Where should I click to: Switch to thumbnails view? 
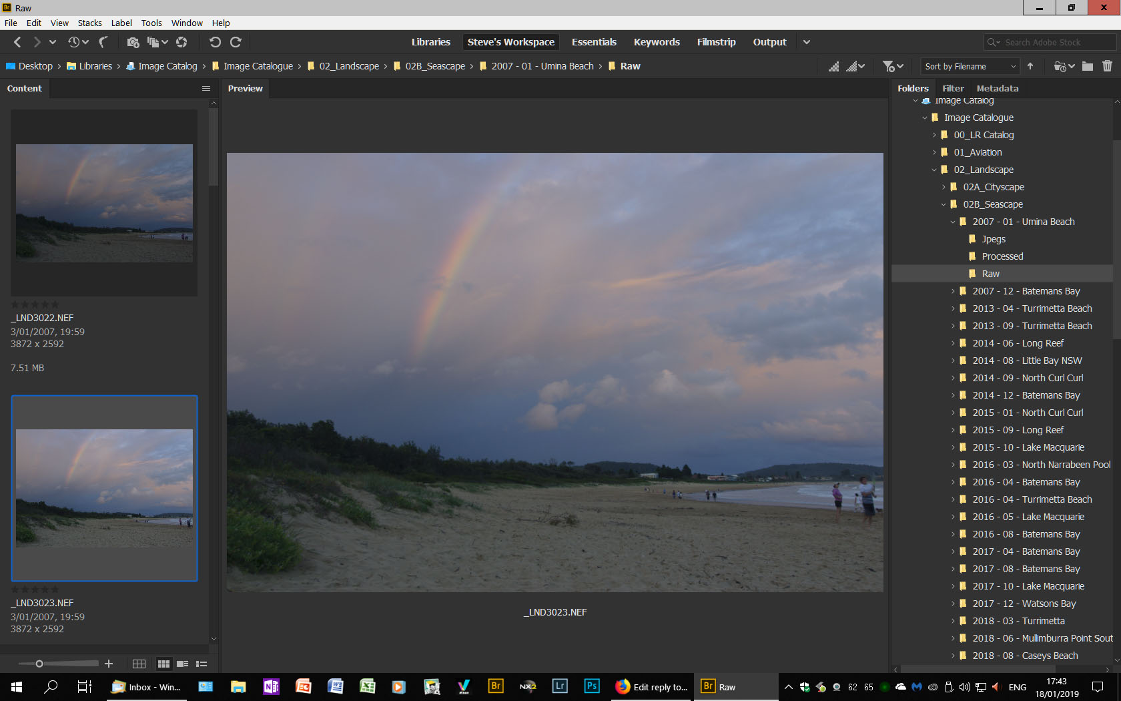click(163, 664)
